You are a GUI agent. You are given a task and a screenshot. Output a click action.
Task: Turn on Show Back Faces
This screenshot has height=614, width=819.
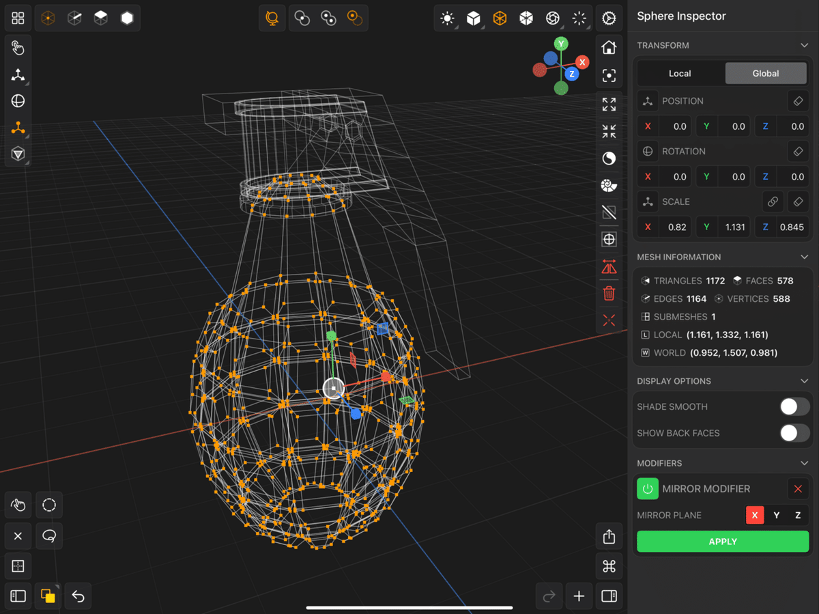coord(794,432)
